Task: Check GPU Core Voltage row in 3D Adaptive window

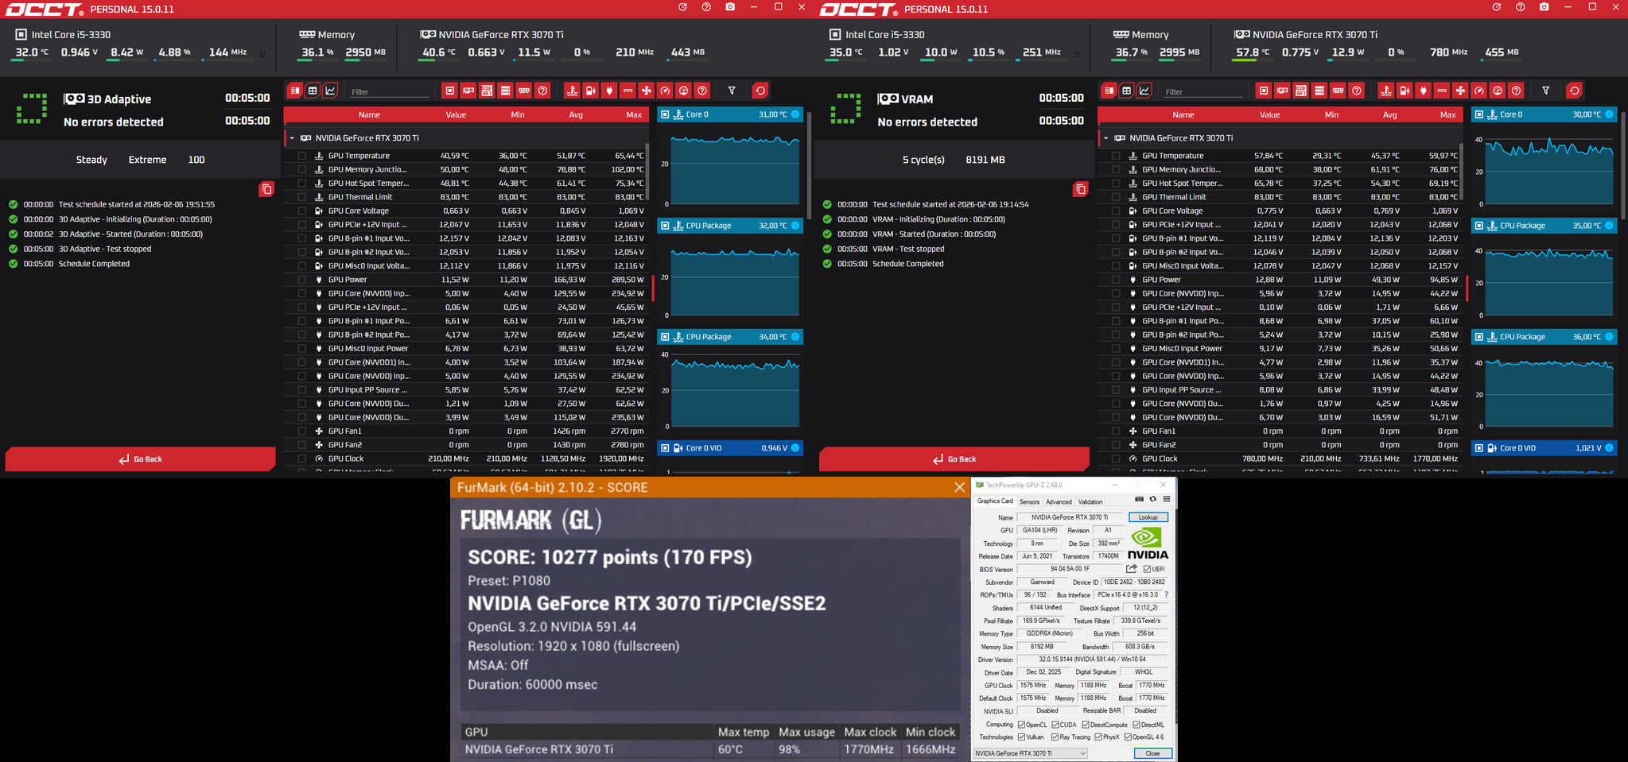Action: [x=302, y=211]
